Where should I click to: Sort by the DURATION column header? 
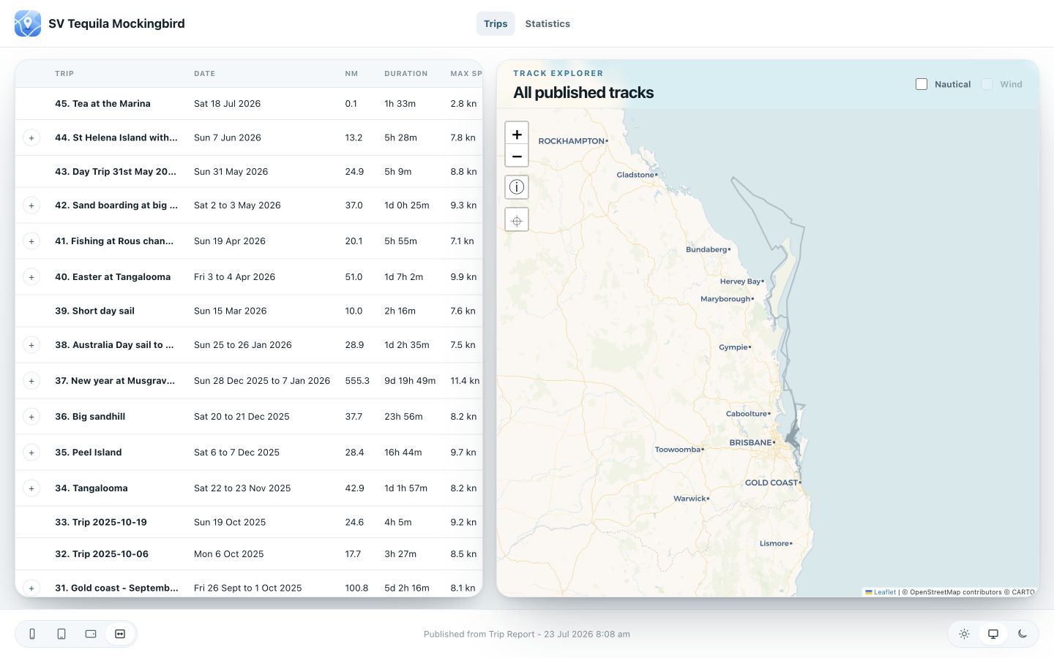[x=405, y=74]
